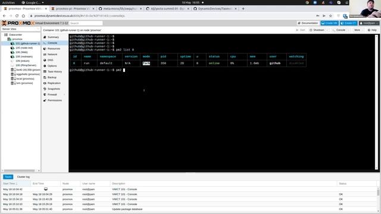Select container 109 in server tree
The width and height of the screenshot is (381, 214).
(x=23, y=61)
